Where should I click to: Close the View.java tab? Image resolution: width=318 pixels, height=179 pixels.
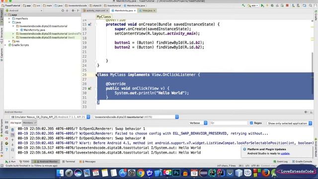tap(155, 10)
